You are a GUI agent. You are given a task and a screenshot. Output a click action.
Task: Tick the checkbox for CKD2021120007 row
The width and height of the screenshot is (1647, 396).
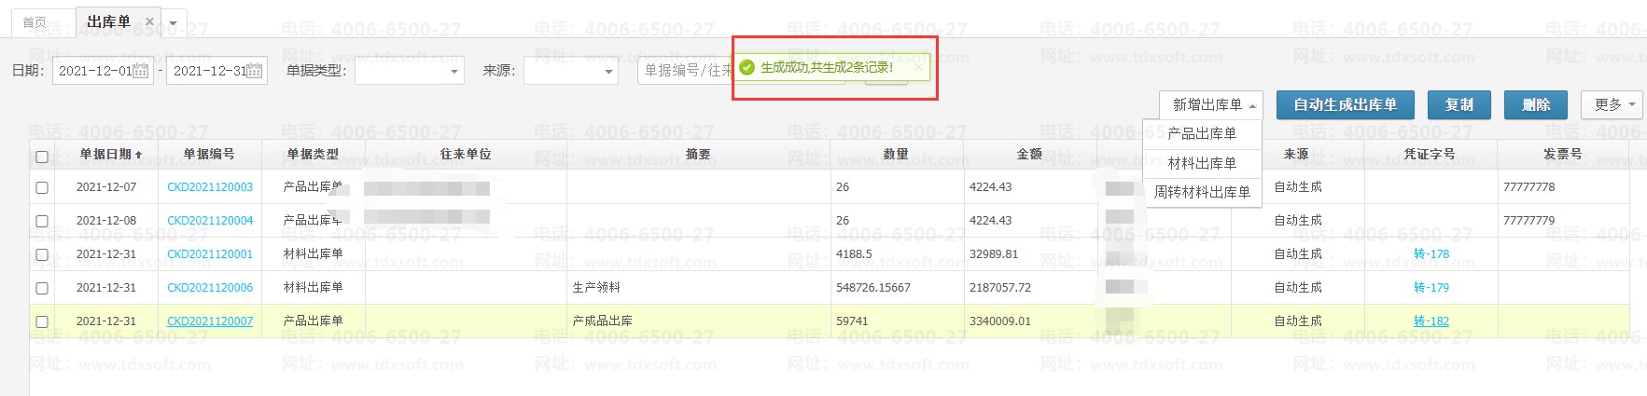42,321
